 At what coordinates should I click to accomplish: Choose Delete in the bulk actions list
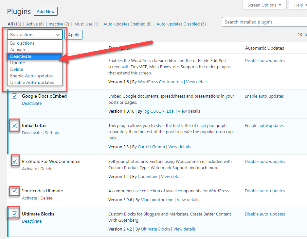35,69
